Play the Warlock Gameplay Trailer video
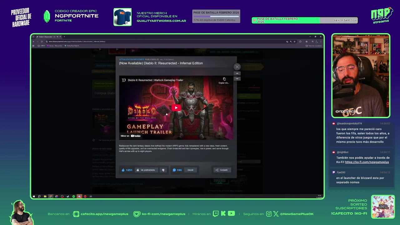This screenshot has height=225, width=400. pyautogui.click(x=176, y=108)
